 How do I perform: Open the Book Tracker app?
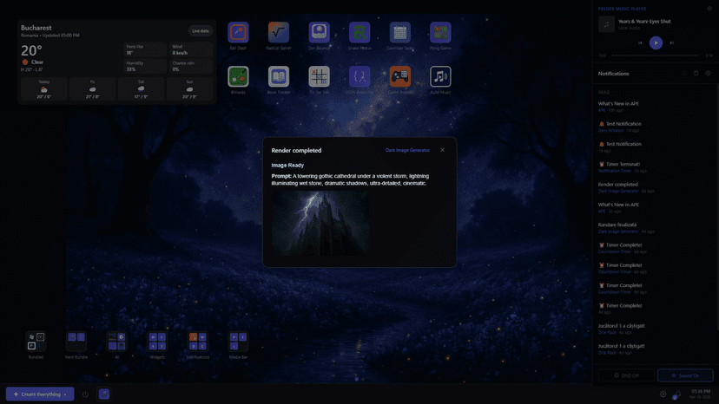pyautogui.click(x=279, y=76)
